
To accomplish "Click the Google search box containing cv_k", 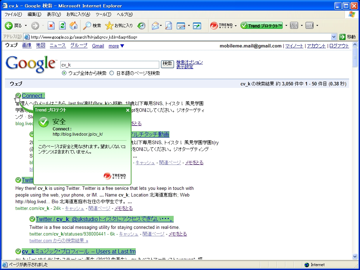I will click(110, 65).
